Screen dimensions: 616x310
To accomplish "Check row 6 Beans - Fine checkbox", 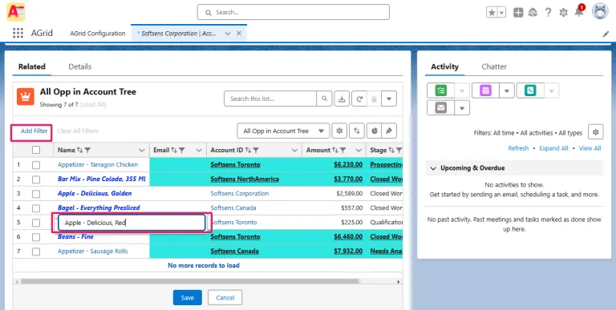I will point(36,237).
